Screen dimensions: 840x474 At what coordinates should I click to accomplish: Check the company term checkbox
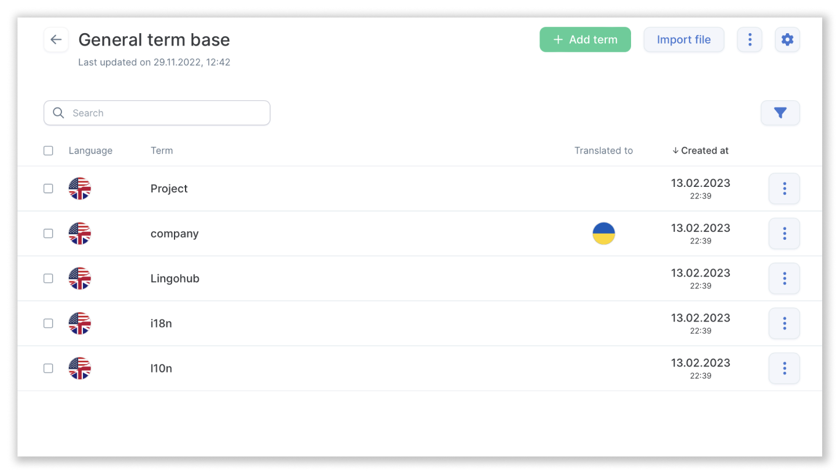[x=49, y=234]
